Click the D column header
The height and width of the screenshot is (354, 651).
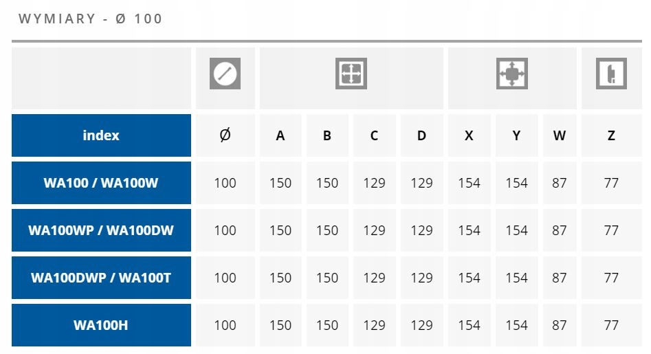(x=421, y=135)
